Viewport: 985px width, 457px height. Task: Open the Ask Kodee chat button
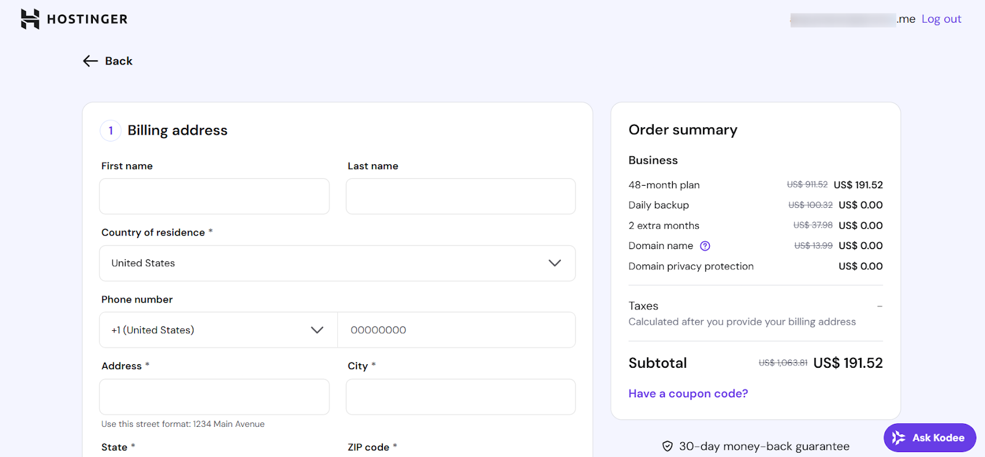930,438
